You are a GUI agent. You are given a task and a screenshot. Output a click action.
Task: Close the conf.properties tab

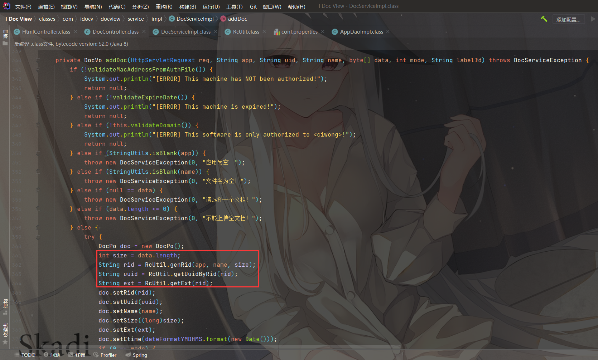323,31
